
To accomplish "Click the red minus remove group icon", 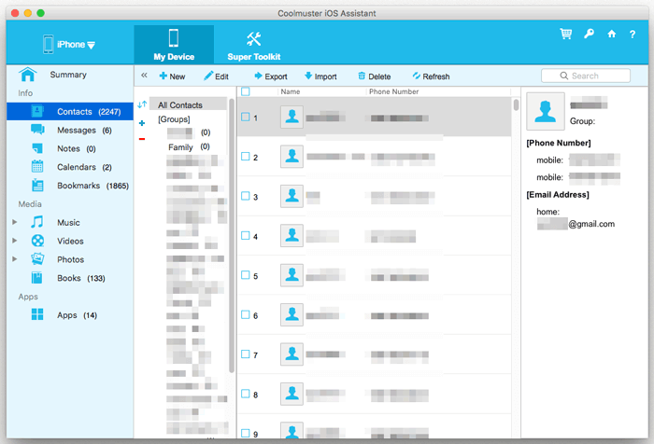I will (142, 139).
